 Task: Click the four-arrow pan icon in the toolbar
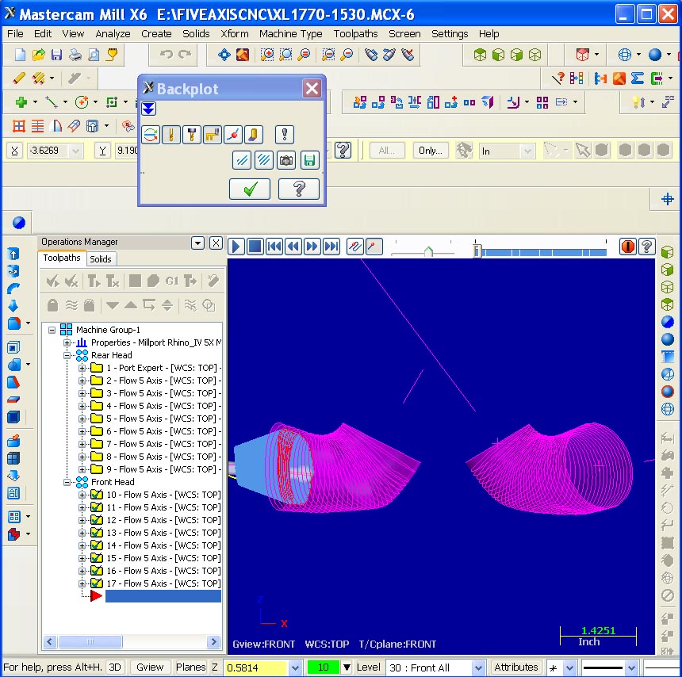pyautogui.click(x=224, y=55)
